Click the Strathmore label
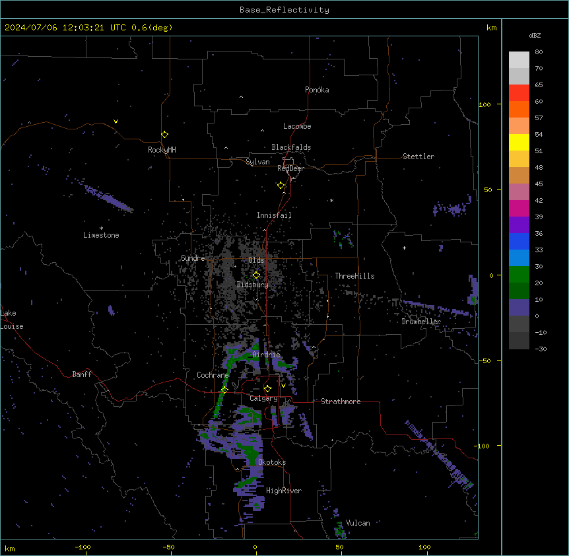Viewport: 569px width, 556px height. [341, 401]
